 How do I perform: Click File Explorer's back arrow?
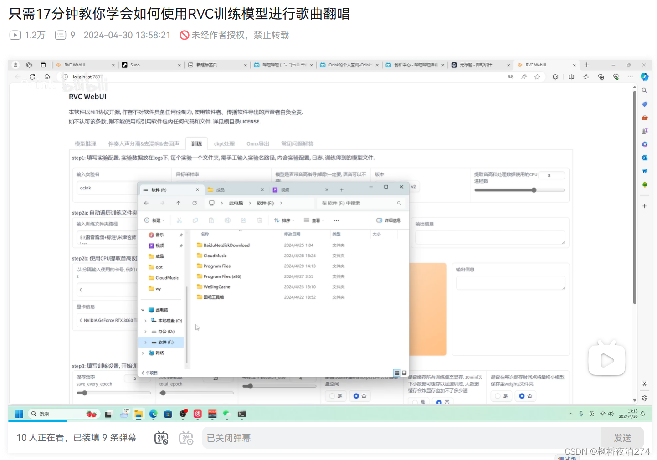coord(146,203)
